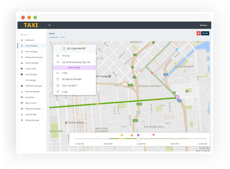Select the orange triangle timeline event
Image resolution: width=230 pixels, height=169 pixels.
click(x=132, y=135)
